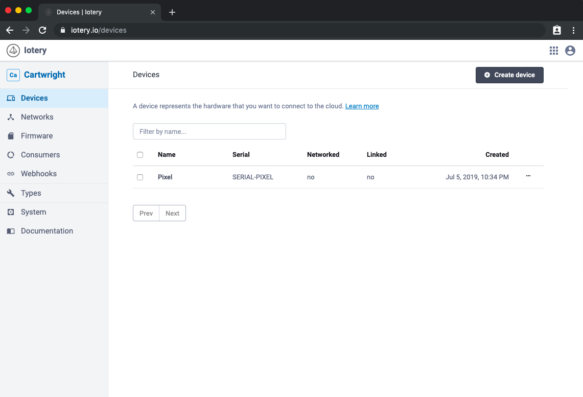Click the Consumers sidebar icon
Image resolution: width=583 pixels, height=397 pixels.
coord(11,155)
